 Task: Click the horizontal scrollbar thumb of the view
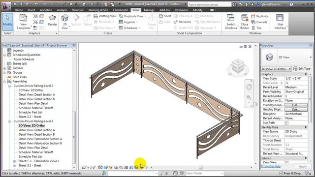pos(200,167)
